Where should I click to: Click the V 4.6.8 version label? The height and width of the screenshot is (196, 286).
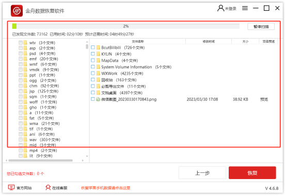(x=272, y=188)
